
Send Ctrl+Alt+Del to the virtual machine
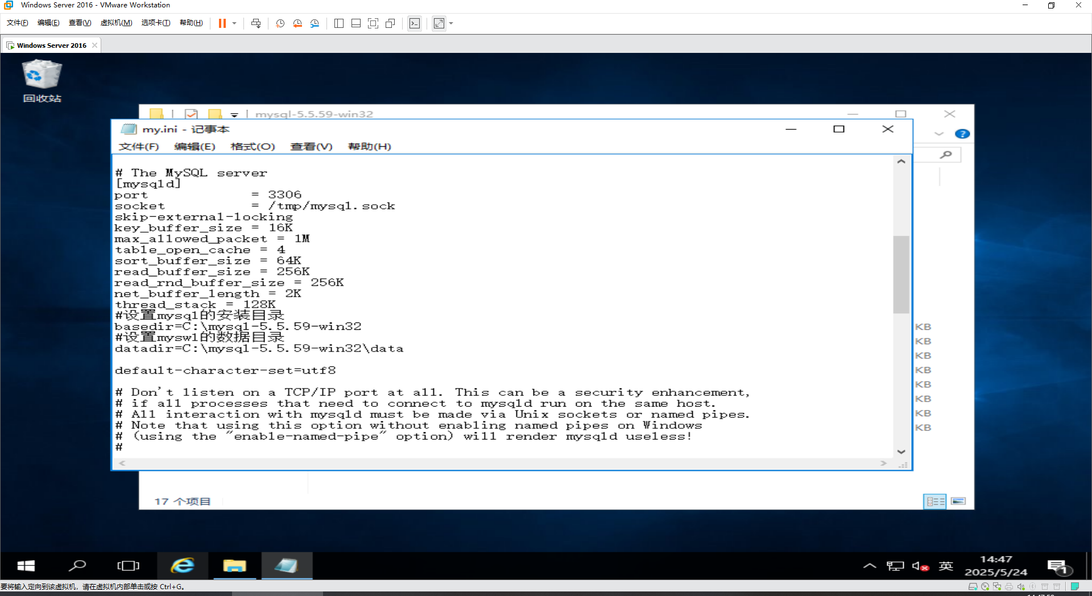[x=256, y=23]
